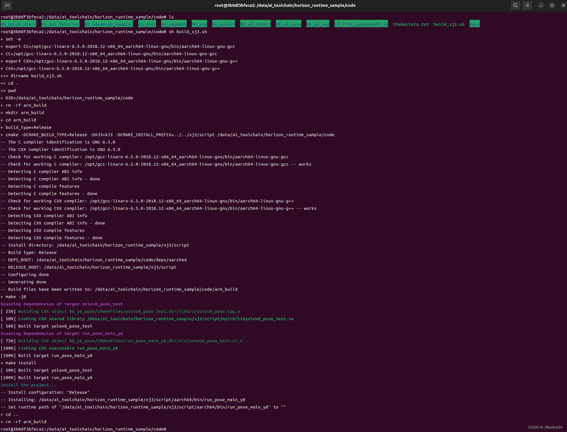Open the terminal search icon
This screenshot has width=567, height=432.
click(515, 5)
